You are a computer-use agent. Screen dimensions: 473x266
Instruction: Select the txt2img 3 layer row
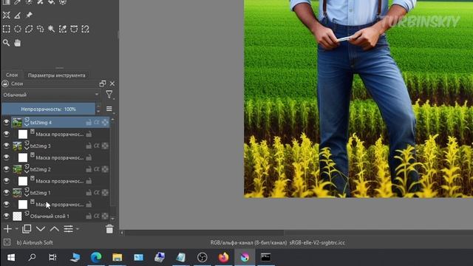coord(60,146)
